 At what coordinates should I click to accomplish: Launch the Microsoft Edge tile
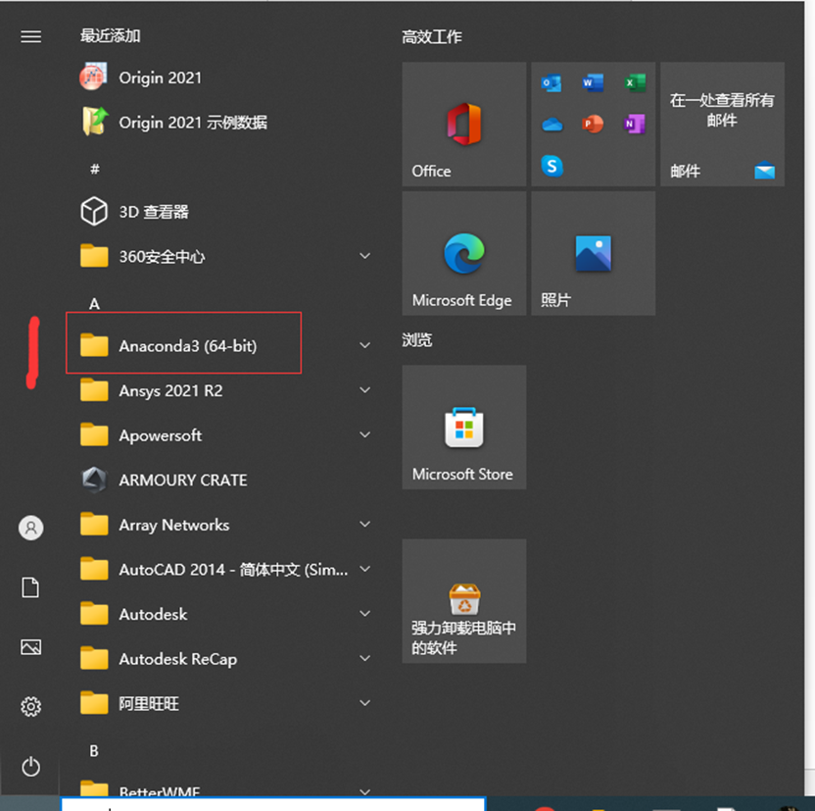(463, 253)
